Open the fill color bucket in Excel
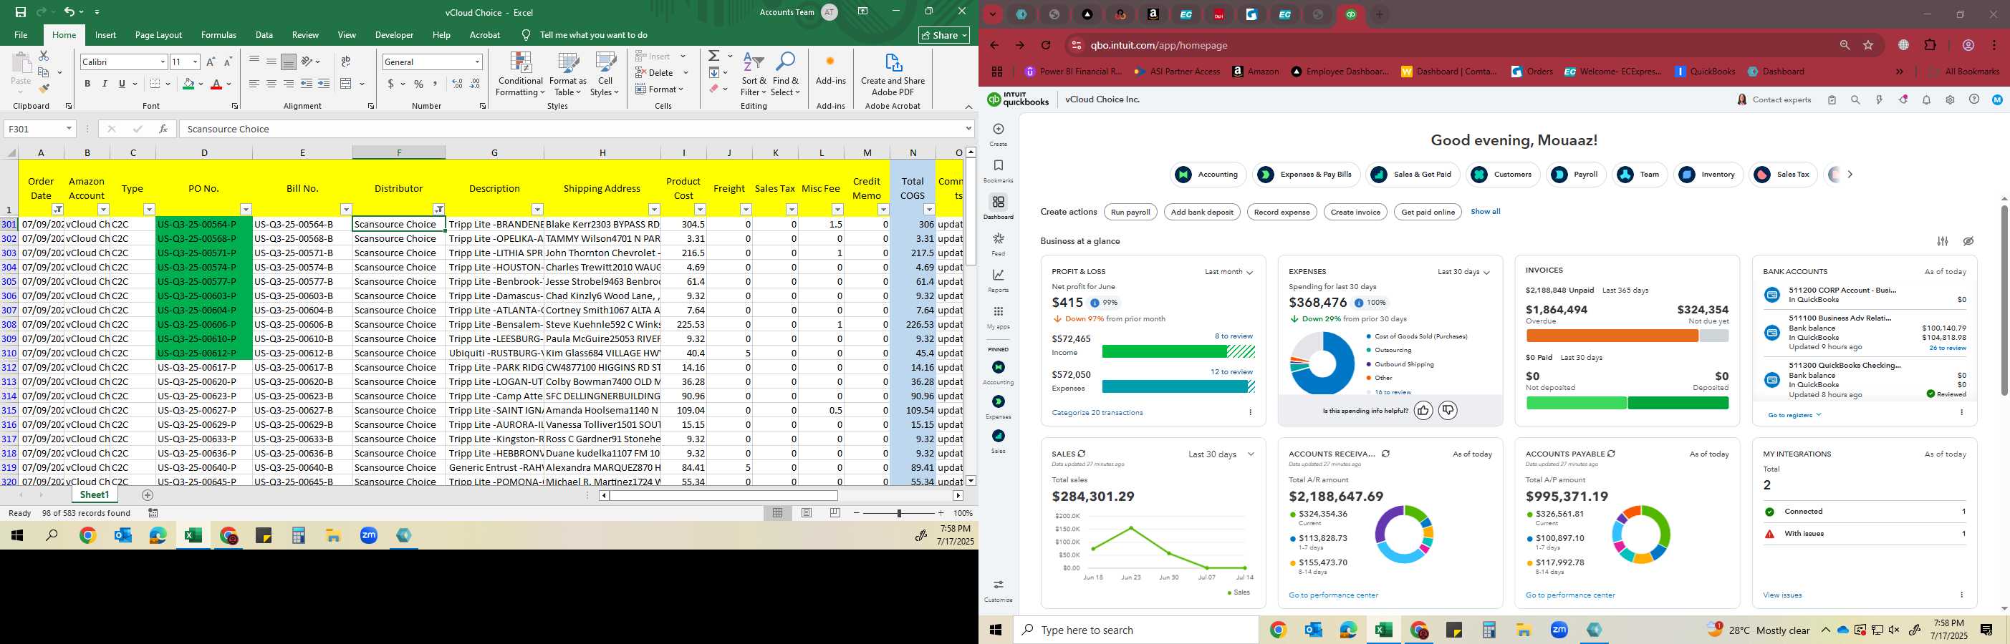 coord(188,84)
